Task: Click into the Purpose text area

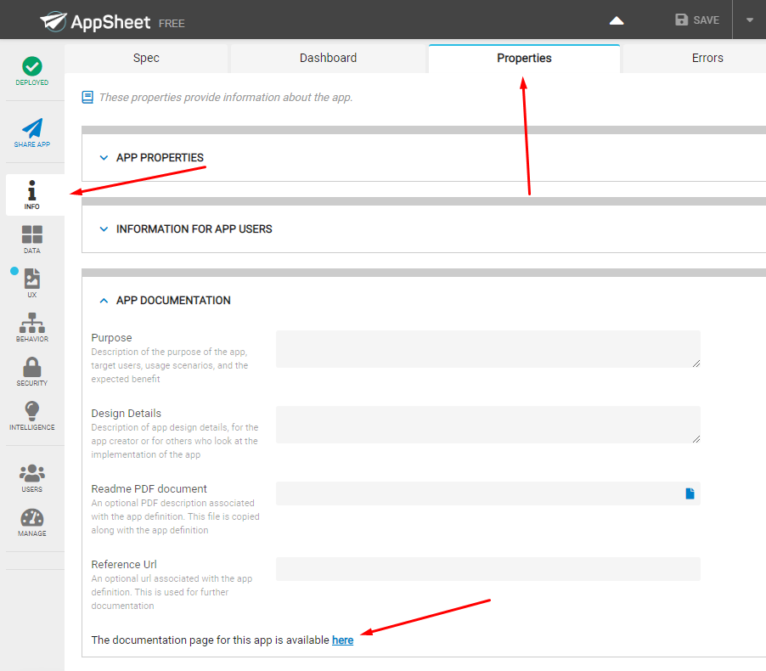Action: click(x=488, y=349)
